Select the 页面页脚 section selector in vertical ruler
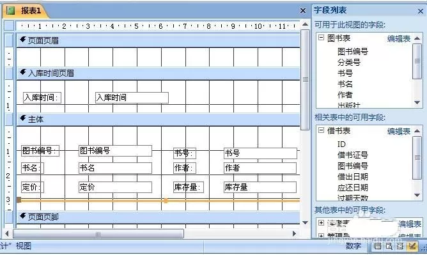 tap(9, 217)
